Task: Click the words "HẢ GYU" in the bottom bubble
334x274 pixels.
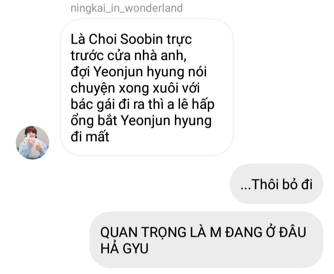Action: point(124,248)
